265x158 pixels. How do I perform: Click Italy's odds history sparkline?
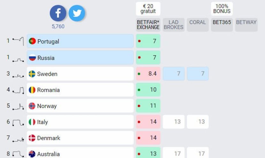(x=18, y=123)
